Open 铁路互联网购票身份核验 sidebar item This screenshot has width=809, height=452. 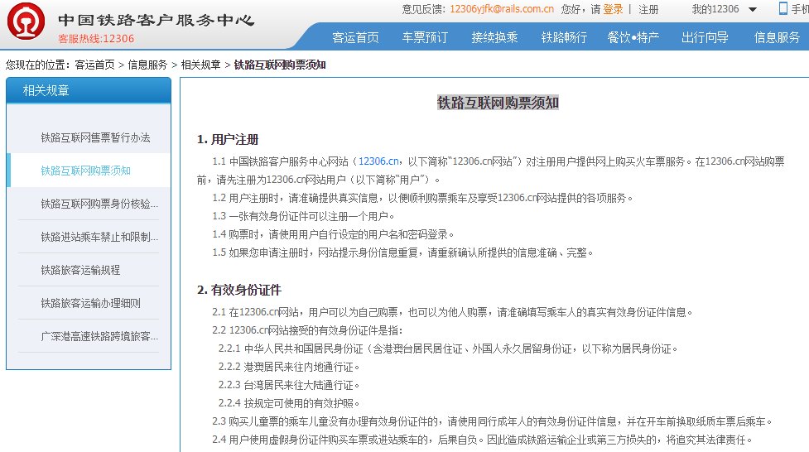(x=99, y=204)
